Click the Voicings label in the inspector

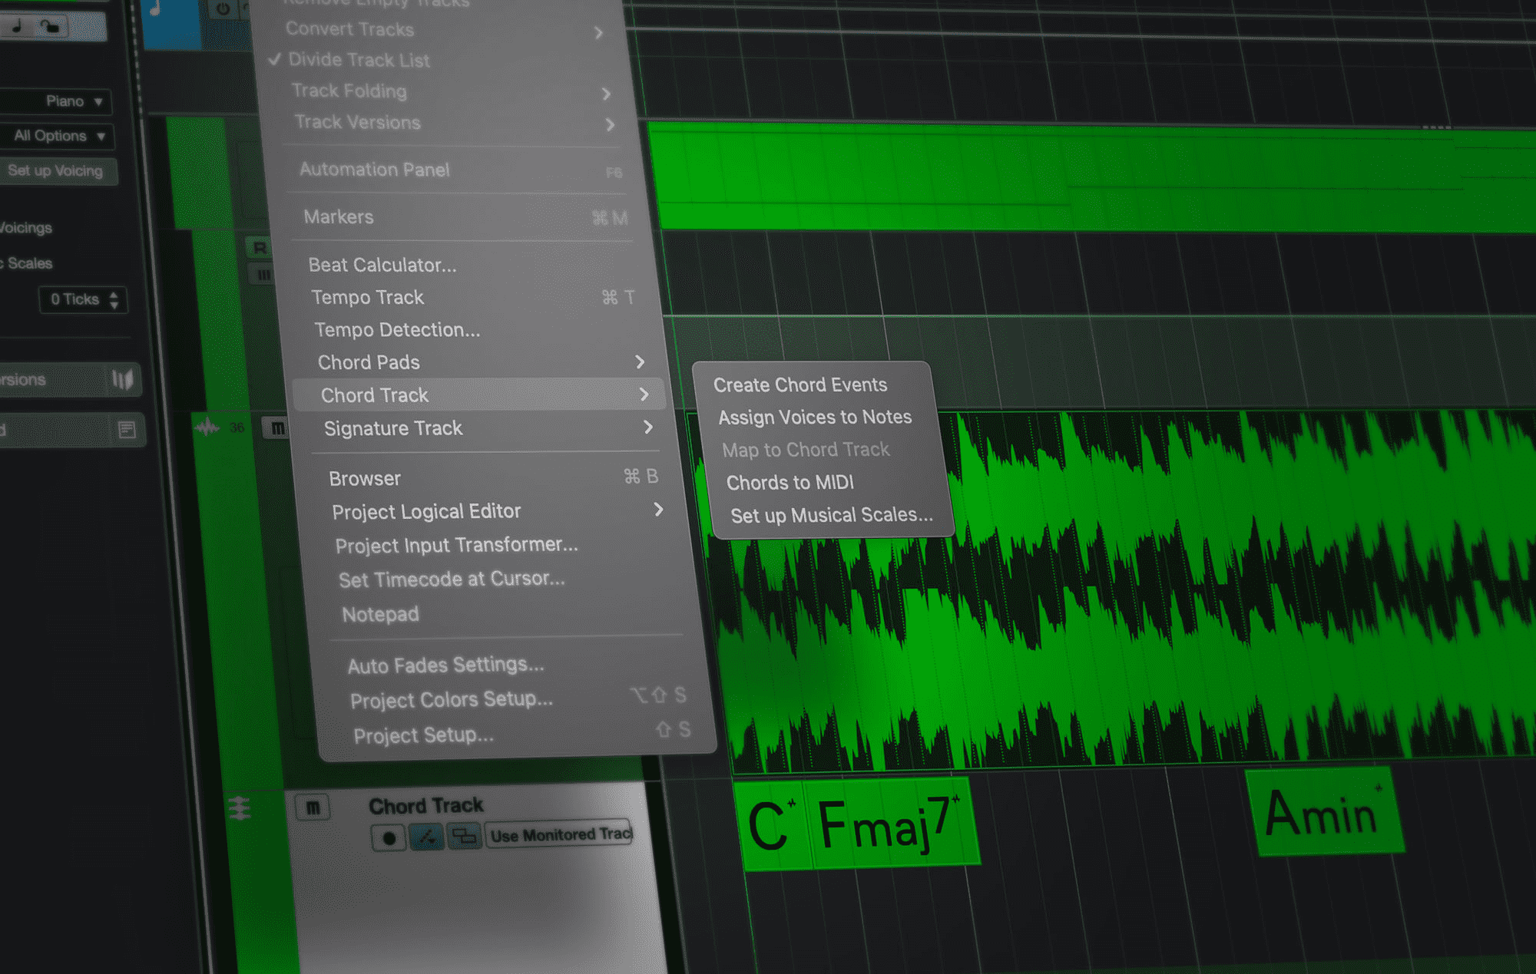[x=26, y=228]
